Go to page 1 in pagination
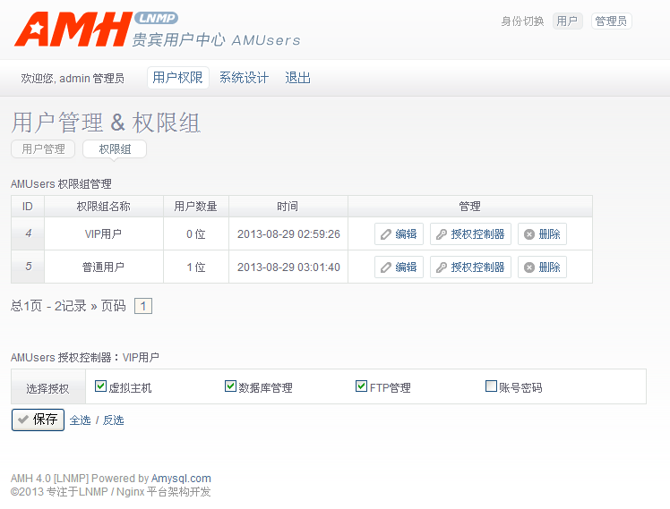Screen dimensions: 670x509 coord(143,306)
